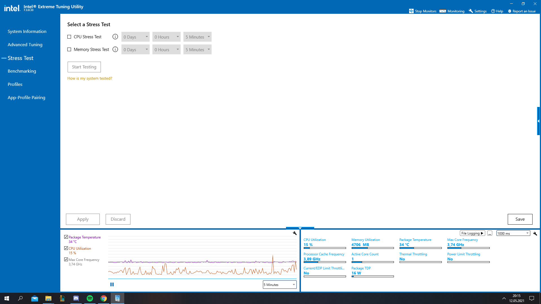Enable the CPU Stress Test checkbox
Image resolution: width=541 pixels, height=304 pixels.
pos(69,37)
